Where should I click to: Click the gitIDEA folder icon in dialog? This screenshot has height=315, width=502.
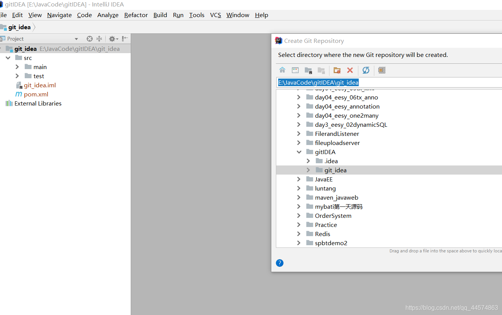click(310, 152)
